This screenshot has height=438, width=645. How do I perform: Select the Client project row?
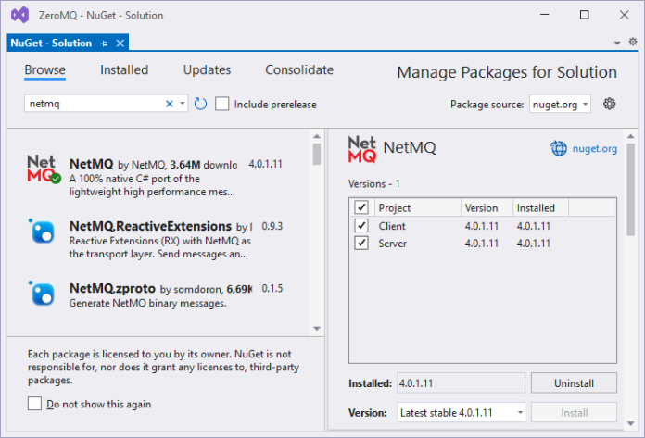(483, 226)
